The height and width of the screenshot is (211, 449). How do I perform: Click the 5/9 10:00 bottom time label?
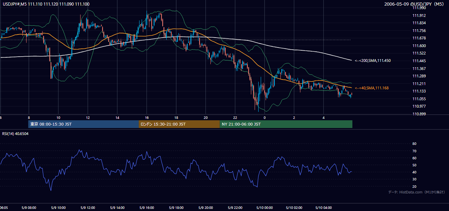coord(58,208)
